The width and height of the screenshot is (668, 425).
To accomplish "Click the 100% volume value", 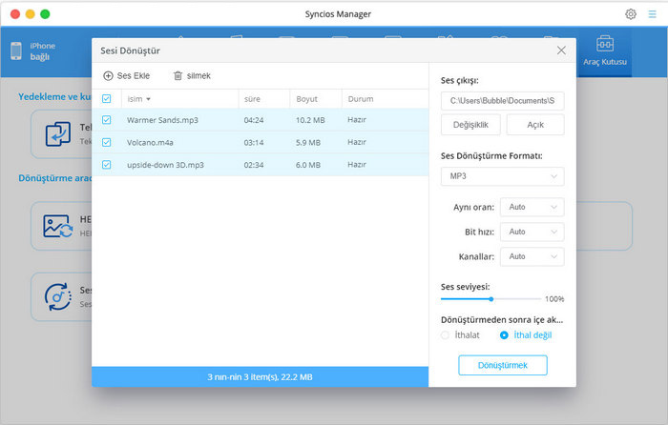I will (554, 299).
